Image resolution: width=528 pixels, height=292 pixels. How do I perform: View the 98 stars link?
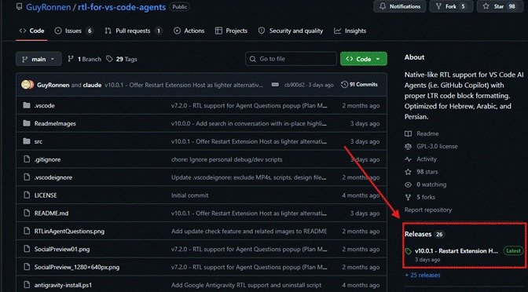pyautogui.click(x=421, y=172)
